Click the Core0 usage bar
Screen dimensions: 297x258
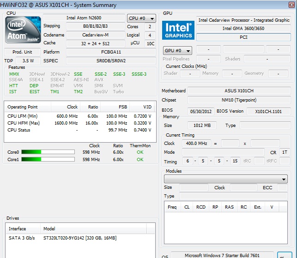pos(48,152)
